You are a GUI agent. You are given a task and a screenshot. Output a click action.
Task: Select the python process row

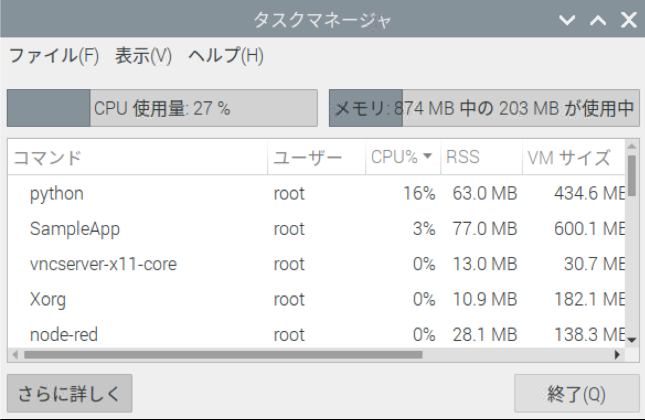[156, 193]
